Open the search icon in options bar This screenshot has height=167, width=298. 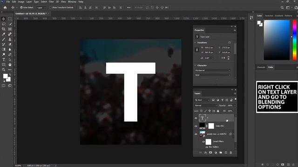click(282, 7)
